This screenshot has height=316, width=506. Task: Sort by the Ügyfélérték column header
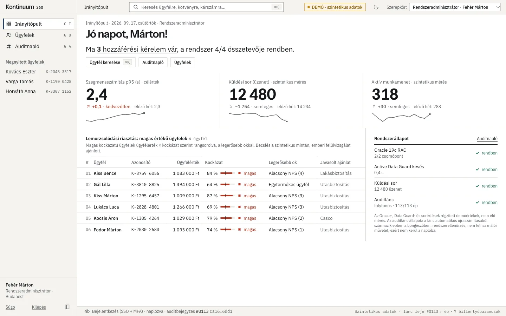point(188,163)
